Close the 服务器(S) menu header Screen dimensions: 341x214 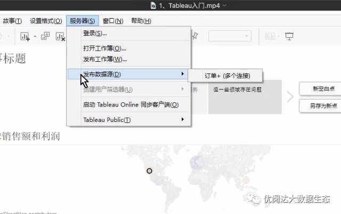(x=83, y=21)
